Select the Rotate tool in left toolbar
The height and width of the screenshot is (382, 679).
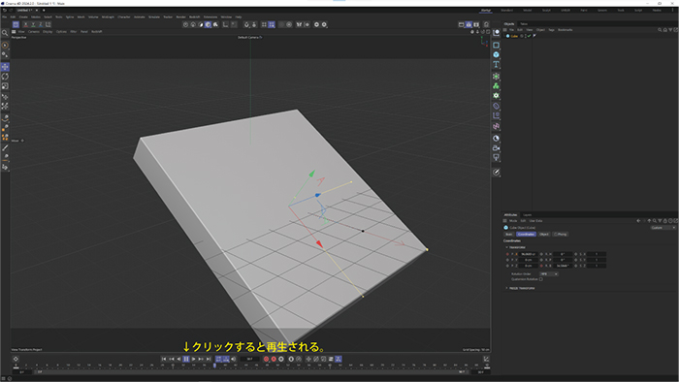coord(5,77)
